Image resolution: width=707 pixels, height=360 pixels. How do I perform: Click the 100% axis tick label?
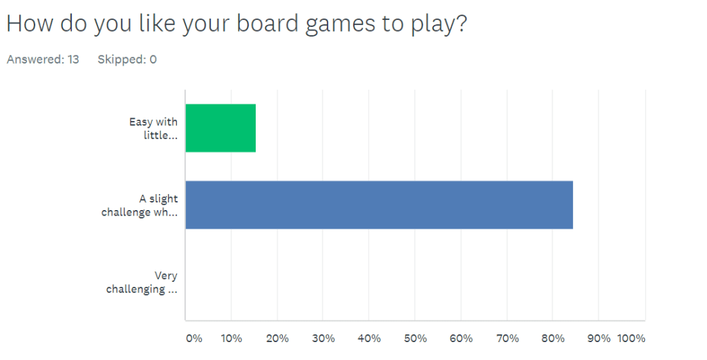point(631,339)
